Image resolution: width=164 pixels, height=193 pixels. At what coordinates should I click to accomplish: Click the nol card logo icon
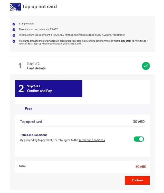coord(15,7)
